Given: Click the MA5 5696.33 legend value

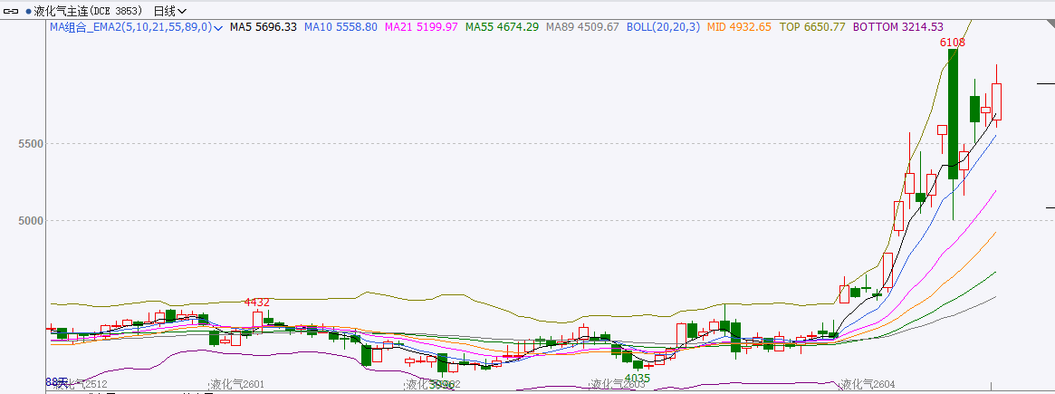Looking at the screenshot, I should tap(264, 27).
